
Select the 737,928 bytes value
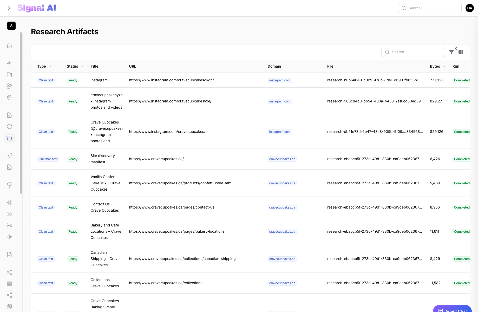(437, 80)
